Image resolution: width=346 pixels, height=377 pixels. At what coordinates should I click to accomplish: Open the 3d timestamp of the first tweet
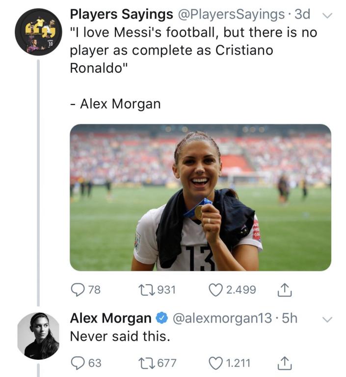point(302,14)
